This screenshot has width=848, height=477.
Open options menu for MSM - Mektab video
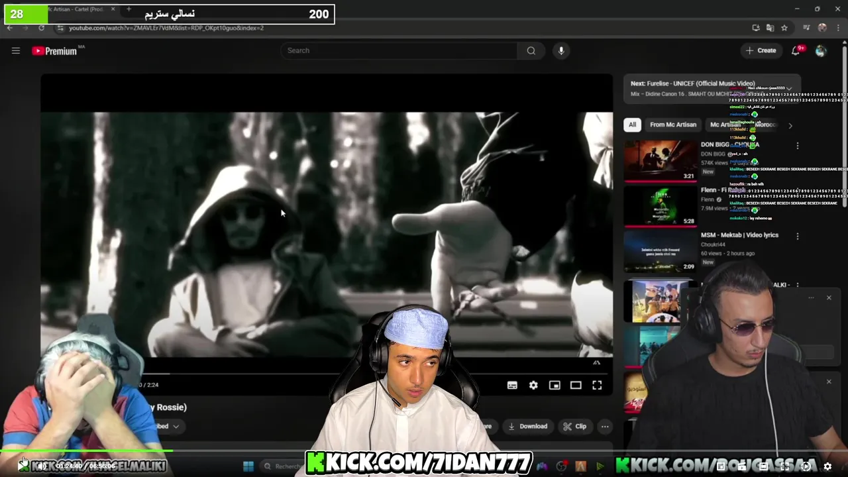798,236
